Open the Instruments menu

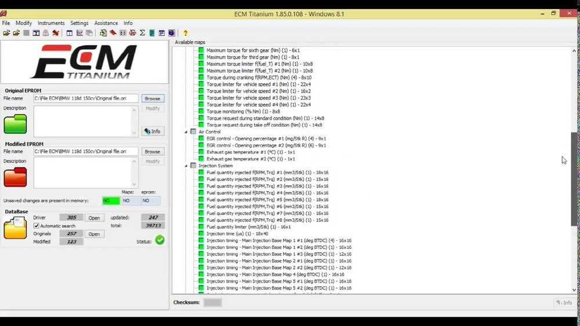point(51,23)
